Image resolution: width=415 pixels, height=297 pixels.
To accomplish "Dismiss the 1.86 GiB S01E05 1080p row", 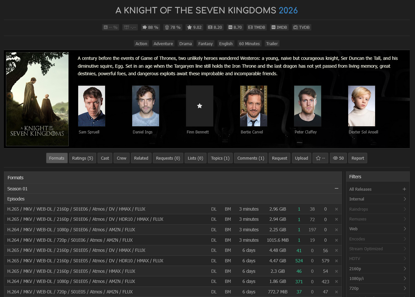I will (x=336, y=281).
